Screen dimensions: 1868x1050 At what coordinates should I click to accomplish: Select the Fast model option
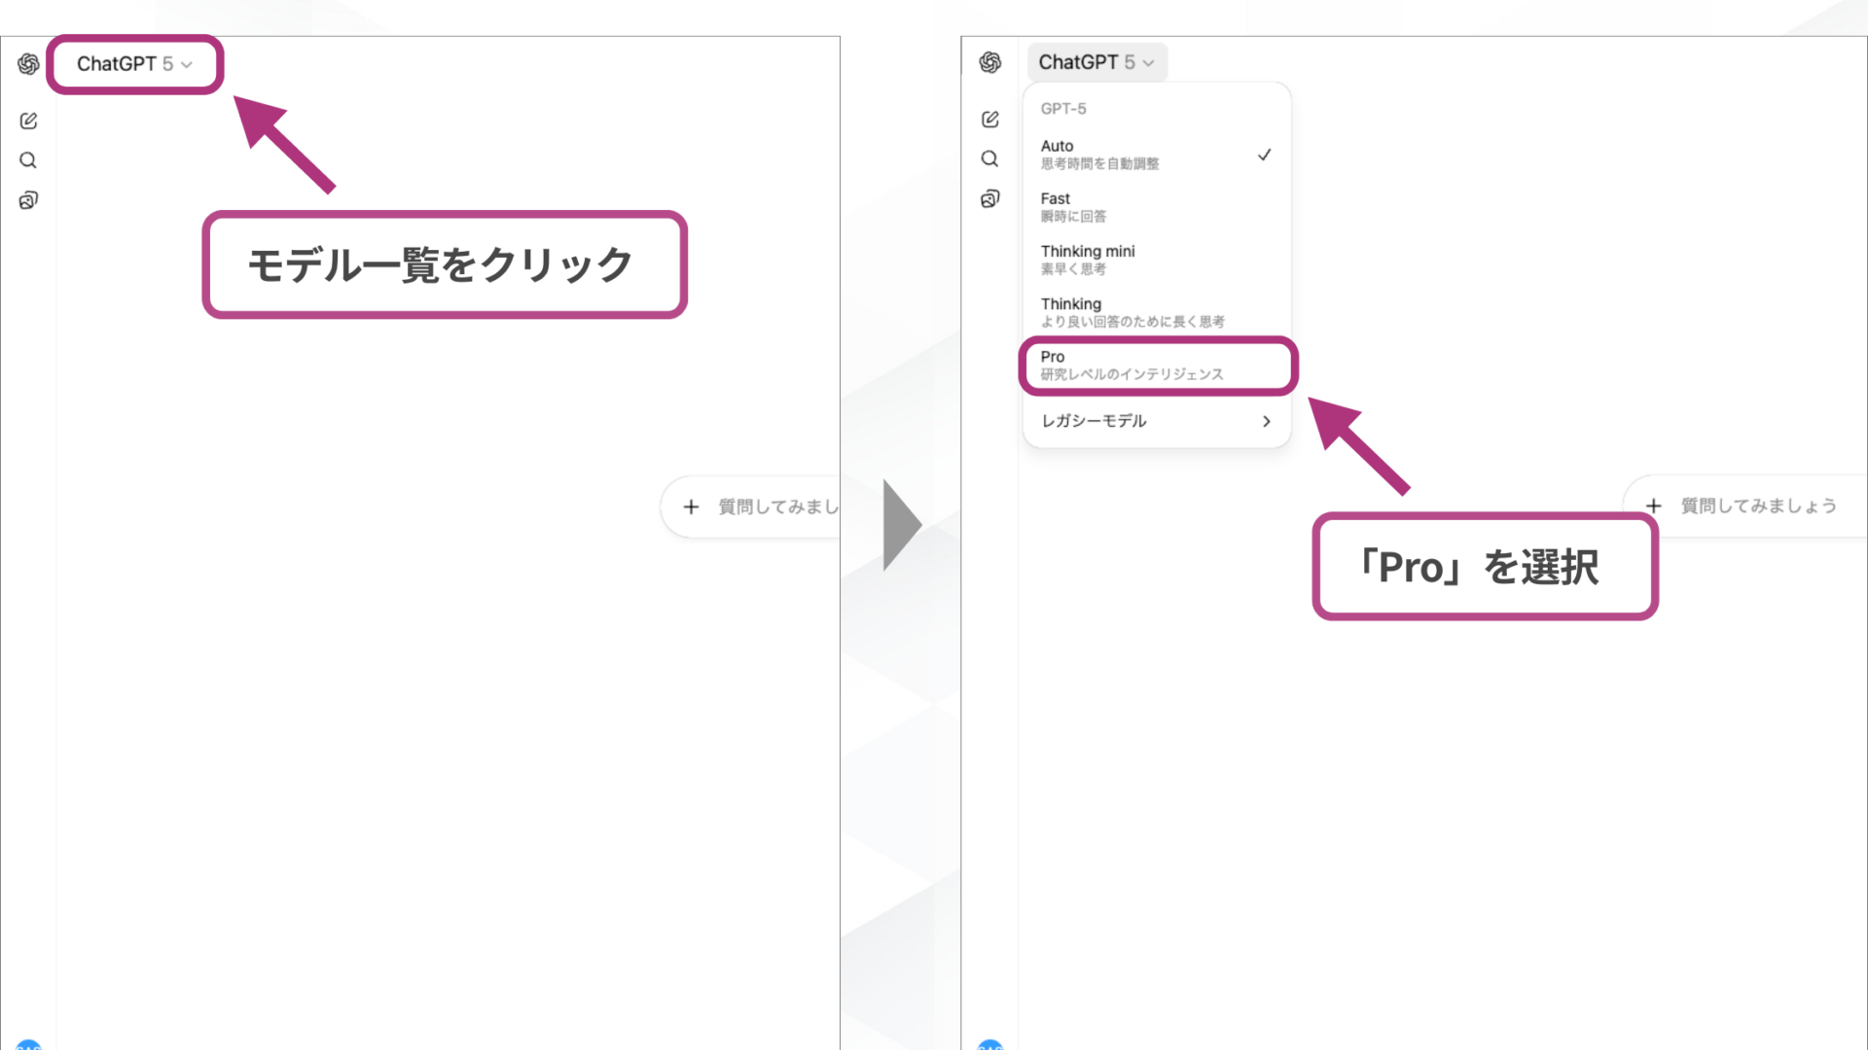[x=1157, y=207]
